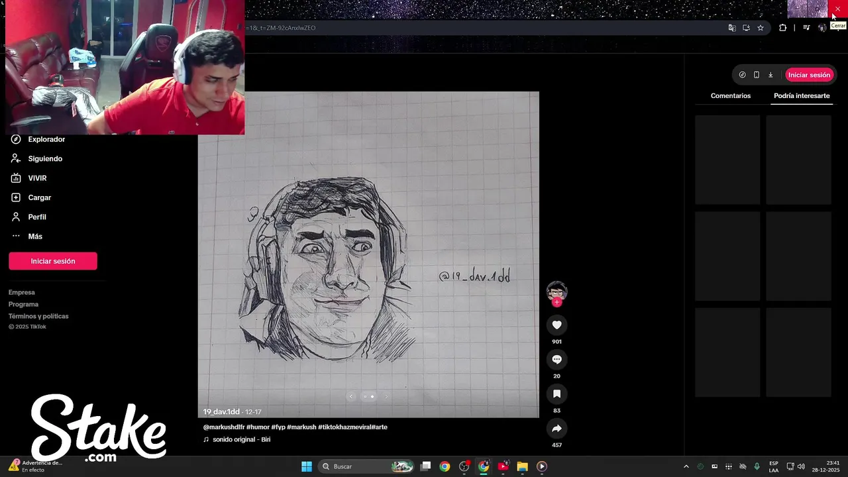Follow creator with red plus badge
Image resolution: width=848 pixels, height=477 pixels.
(556, 302)
